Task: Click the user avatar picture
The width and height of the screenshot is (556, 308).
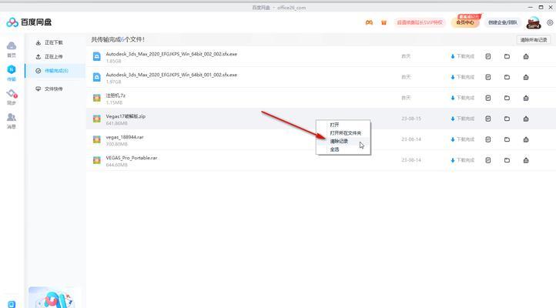Action: pyautogui.click(x=534, y=22)
